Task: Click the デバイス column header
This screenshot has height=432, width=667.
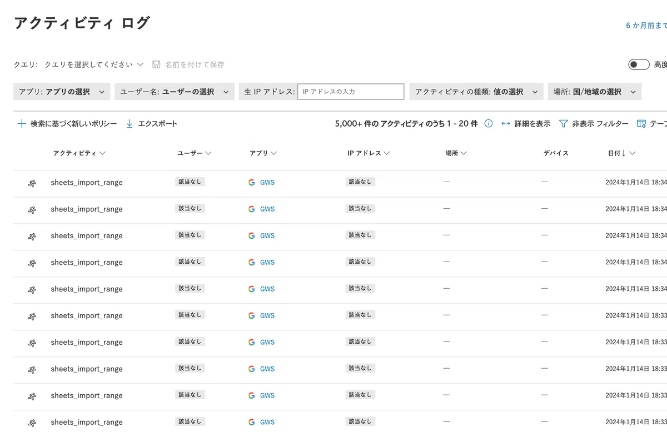Action: pos(556,153)
